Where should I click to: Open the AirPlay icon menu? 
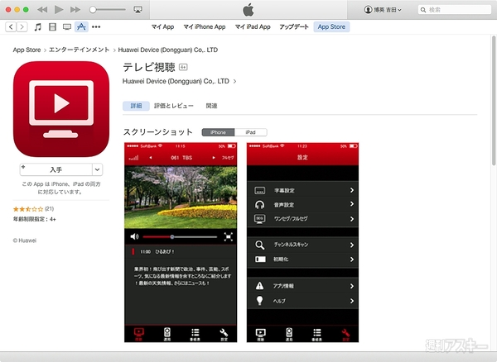[138, 10]
